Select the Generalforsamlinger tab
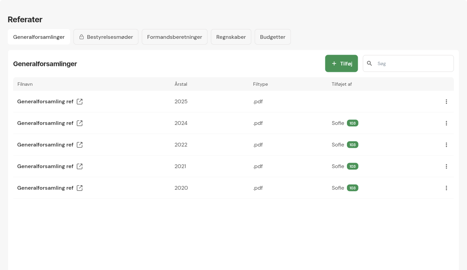The image size is (467, 270). tap(39, 37)
